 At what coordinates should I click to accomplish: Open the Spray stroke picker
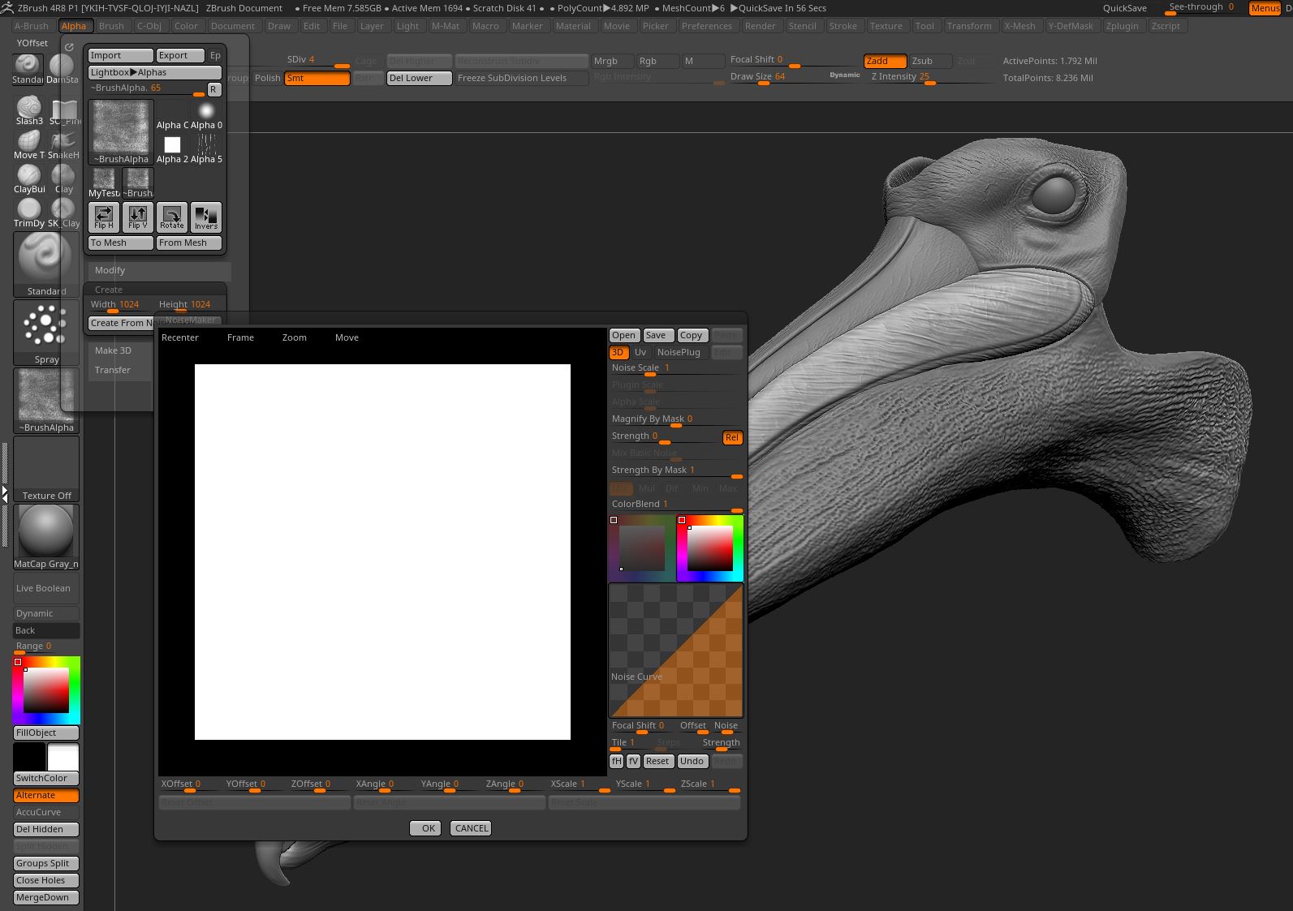pyautogui.click(x=46, y=333)
